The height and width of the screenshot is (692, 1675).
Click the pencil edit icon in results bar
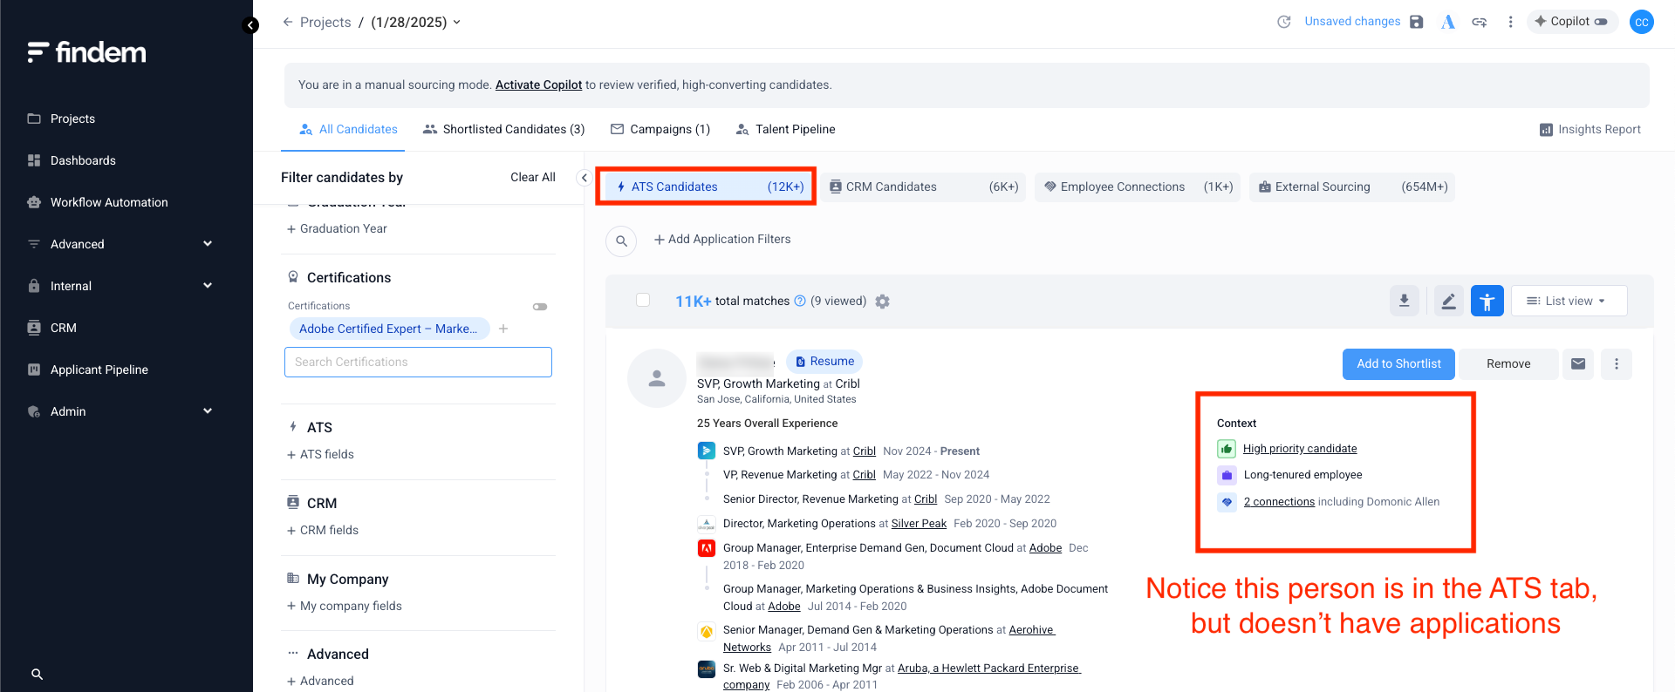coord(1448,301)
